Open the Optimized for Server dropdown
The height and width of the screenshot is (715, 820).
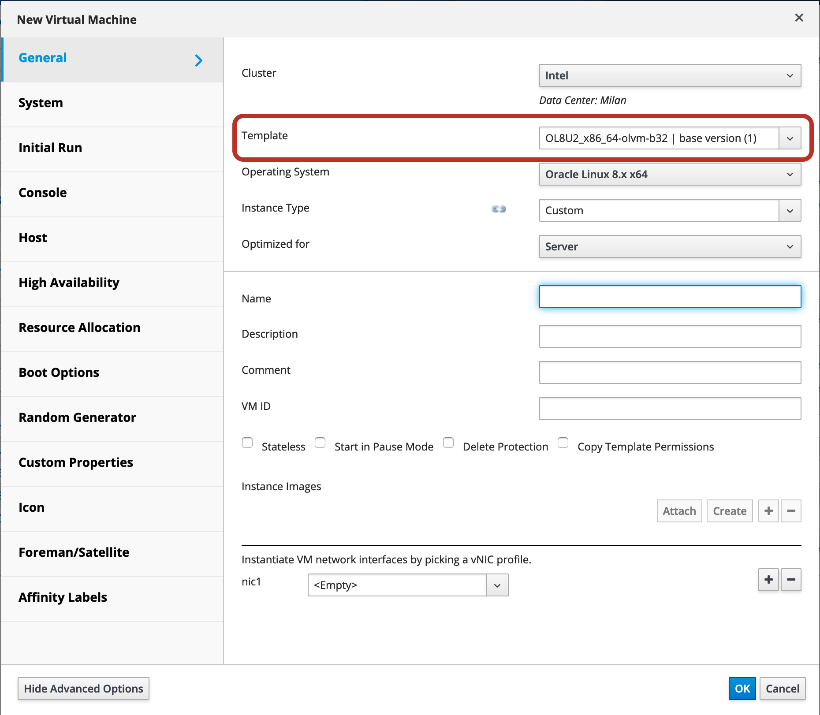[670, 246]
